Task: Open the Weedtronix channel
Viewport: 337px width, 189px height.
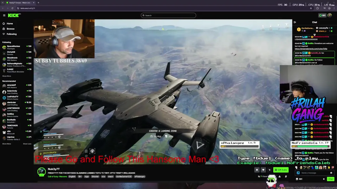Action: 17,59
